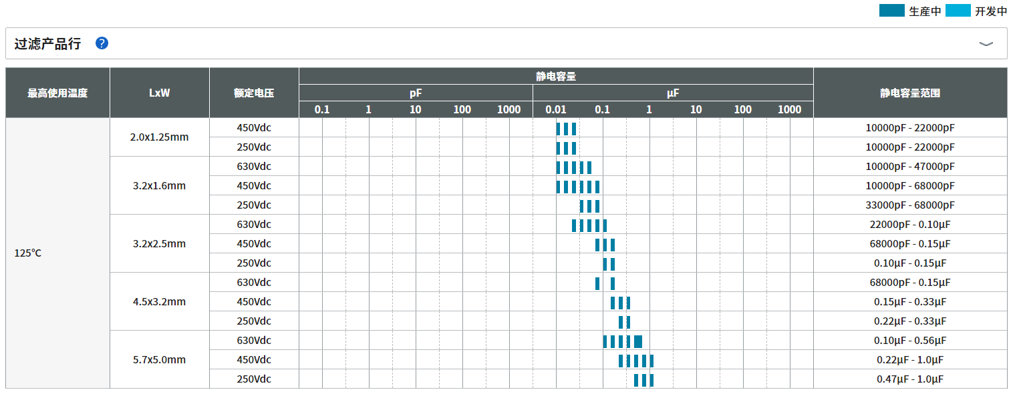Click leftmost bar in 4.5x3.2mm 630Vdc row
This screenshot has height=394, width=1015.
[597, 283]
